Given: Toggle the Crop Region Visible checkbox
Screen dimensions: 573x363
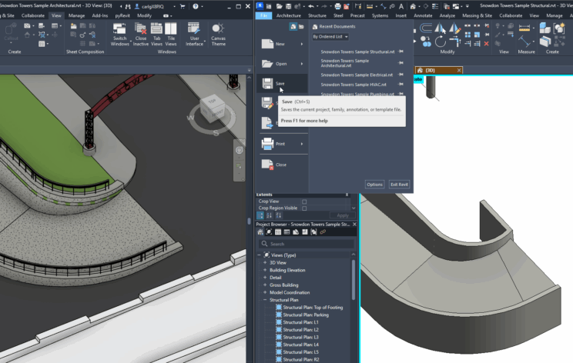Looking at the screenshot, I should [x=304, y=208].
